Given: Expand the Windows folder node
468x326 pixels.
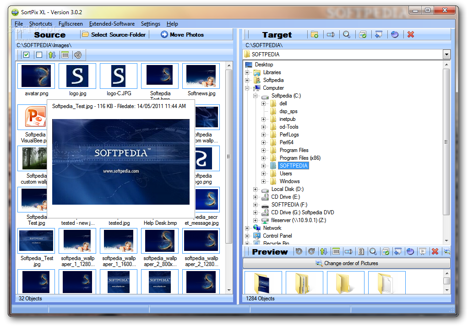Looking at the screenshot, I should coord(264,181).
